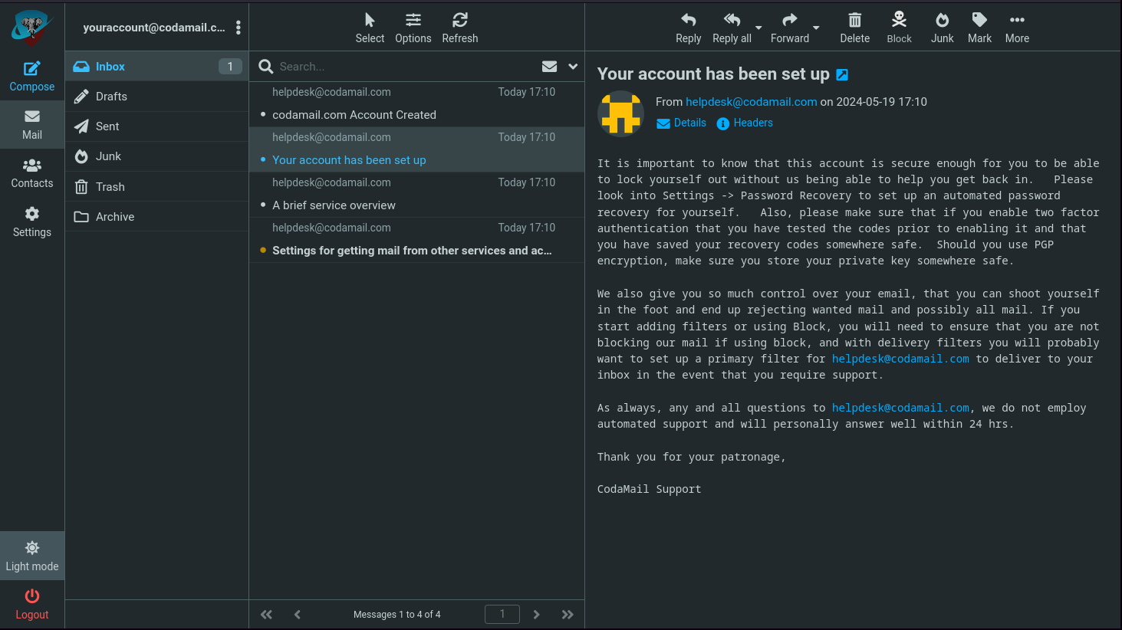Click the Select cursor tool
1122x630 pixels.
click(x=370, y=28)
